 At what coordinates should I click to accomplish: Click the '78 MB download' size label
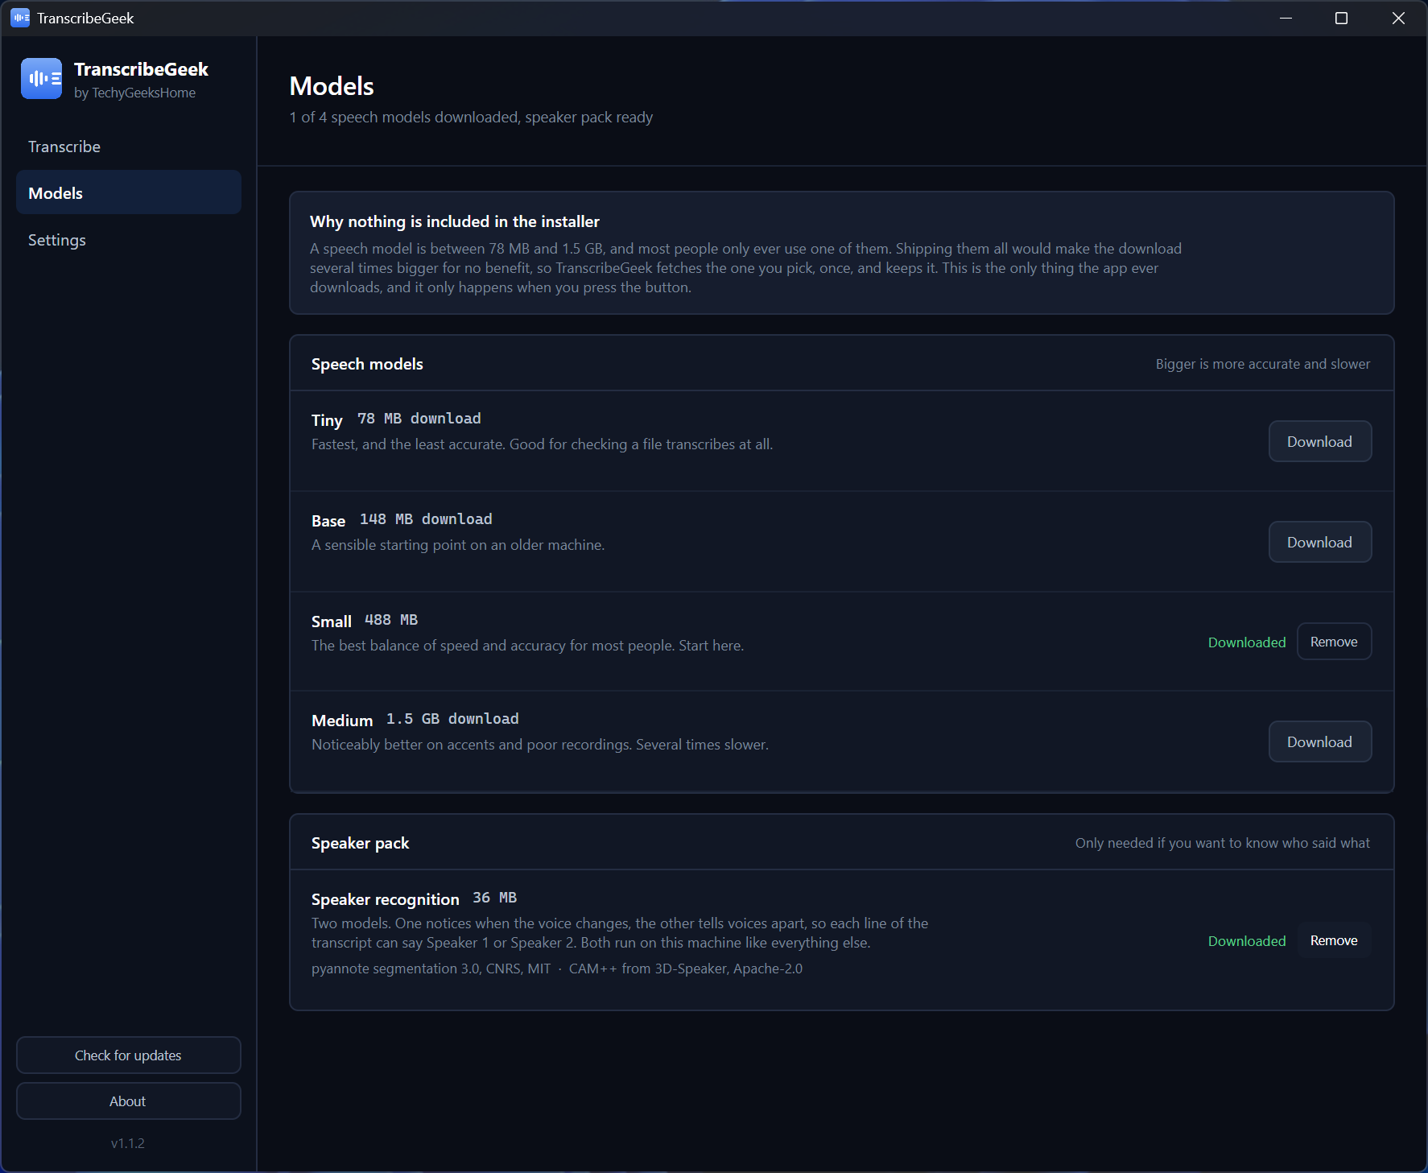tap(419, 419)
